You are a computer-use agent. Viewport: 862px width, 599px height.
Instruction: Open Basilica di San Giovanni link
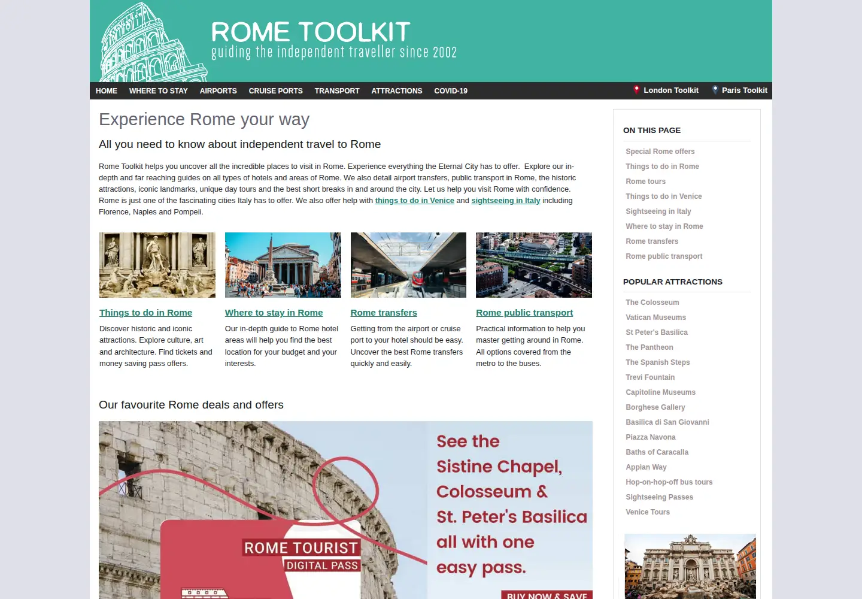[667, 422]
